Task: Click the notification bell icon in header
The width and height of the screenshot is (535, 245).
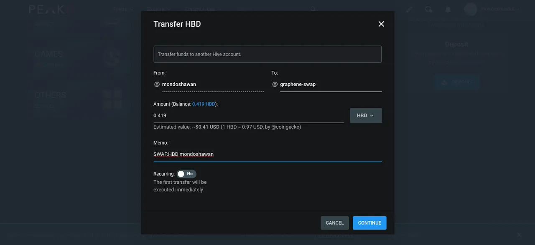Action: click(x=448, y=9)
